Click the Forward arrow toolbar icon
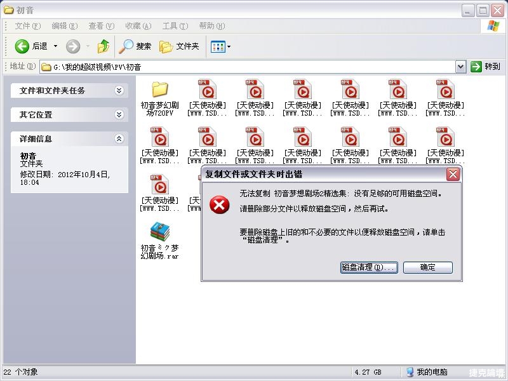508x381 pixels. point(73,46)
